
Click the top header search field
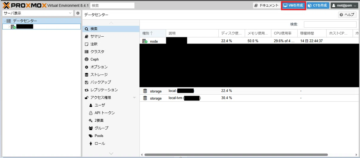coord(112,5)
